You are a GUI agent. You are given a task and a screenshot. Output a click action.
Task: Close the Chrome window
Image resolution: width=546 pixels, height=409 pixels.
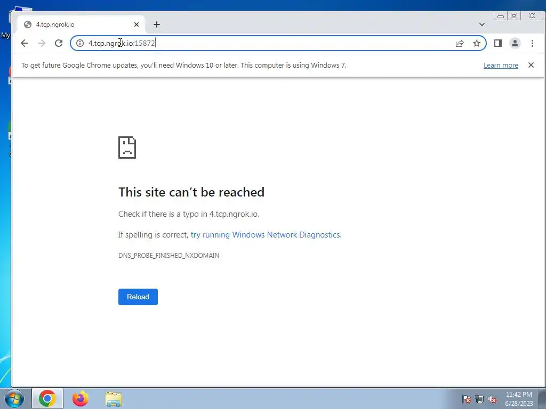(532, 15)
